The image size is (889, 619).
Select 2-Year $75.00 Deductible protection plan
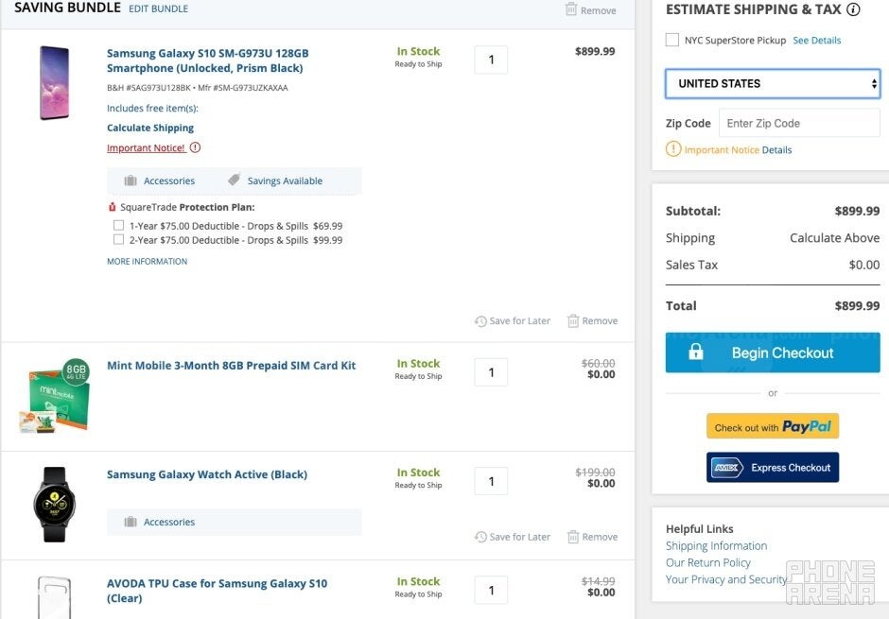pyautogui.click(x=118, y=239)
